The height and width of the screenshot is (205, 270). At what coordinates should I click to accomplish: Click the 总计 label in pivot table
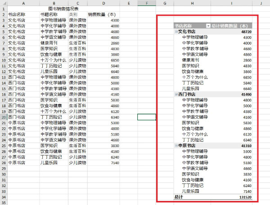(179, 197)
